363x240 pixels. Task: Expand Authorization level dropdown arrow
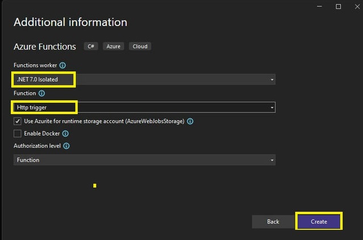[272, 160]
